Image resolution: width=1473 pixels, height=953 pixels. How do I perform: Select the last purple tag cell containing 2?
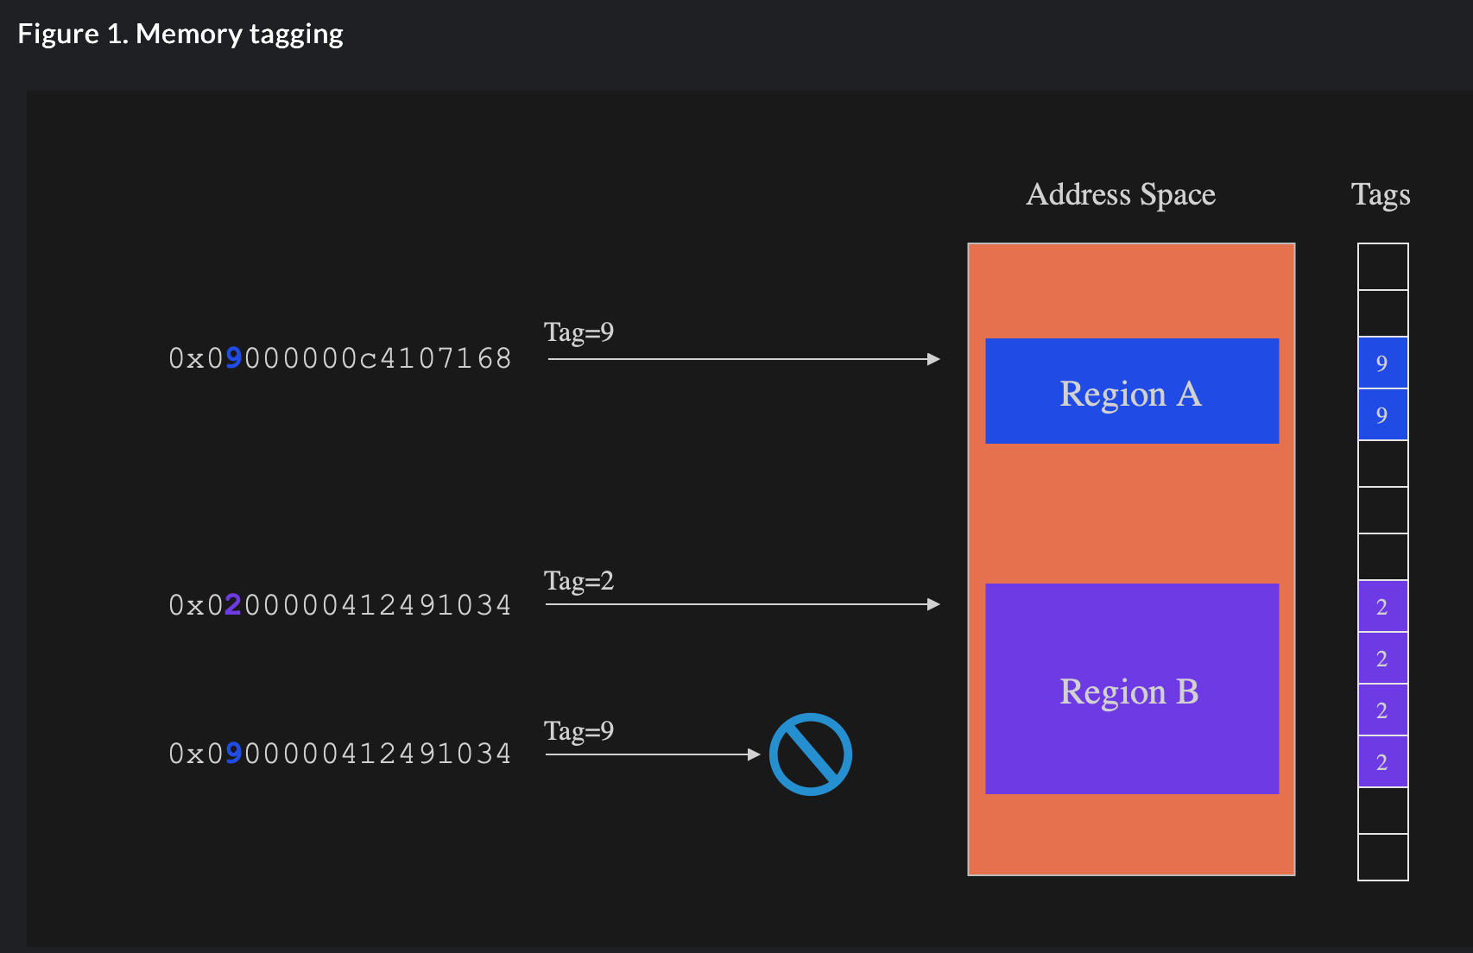tap(1382, 762)
